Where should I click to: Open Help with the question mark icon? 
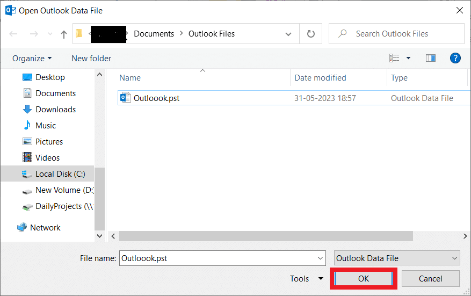[x=455, y=58]
